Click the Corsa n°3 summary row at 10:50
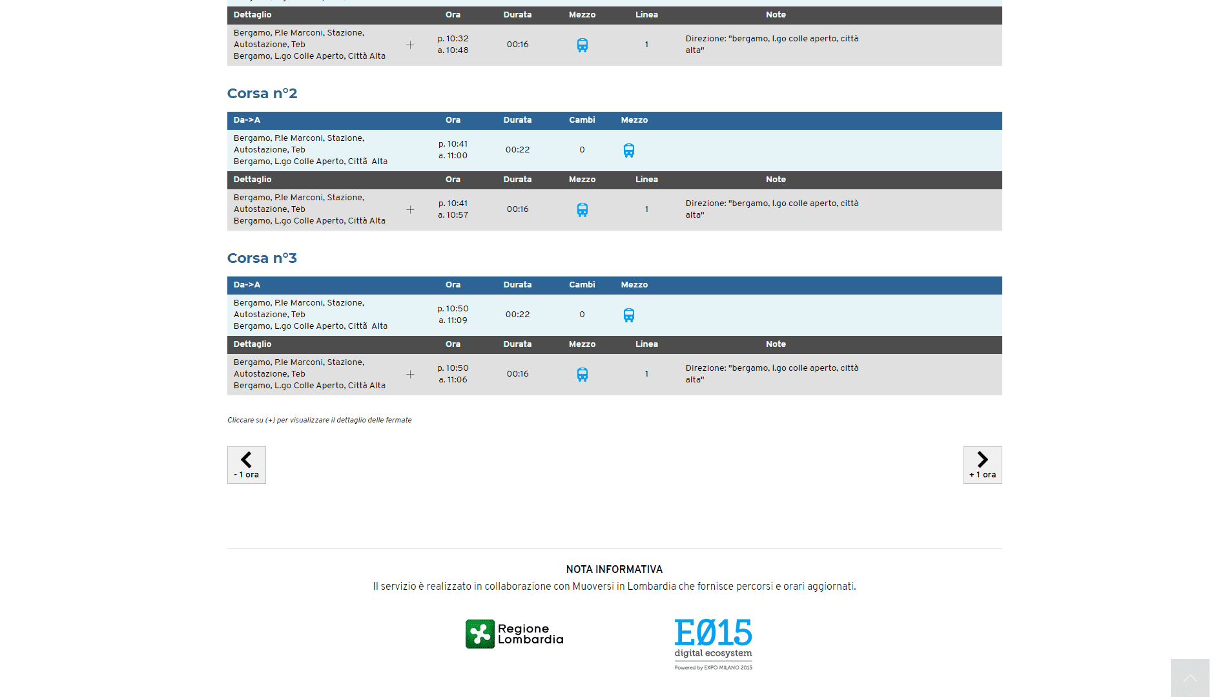Viewport: 1227px width, 697px height. pos(452,315)
